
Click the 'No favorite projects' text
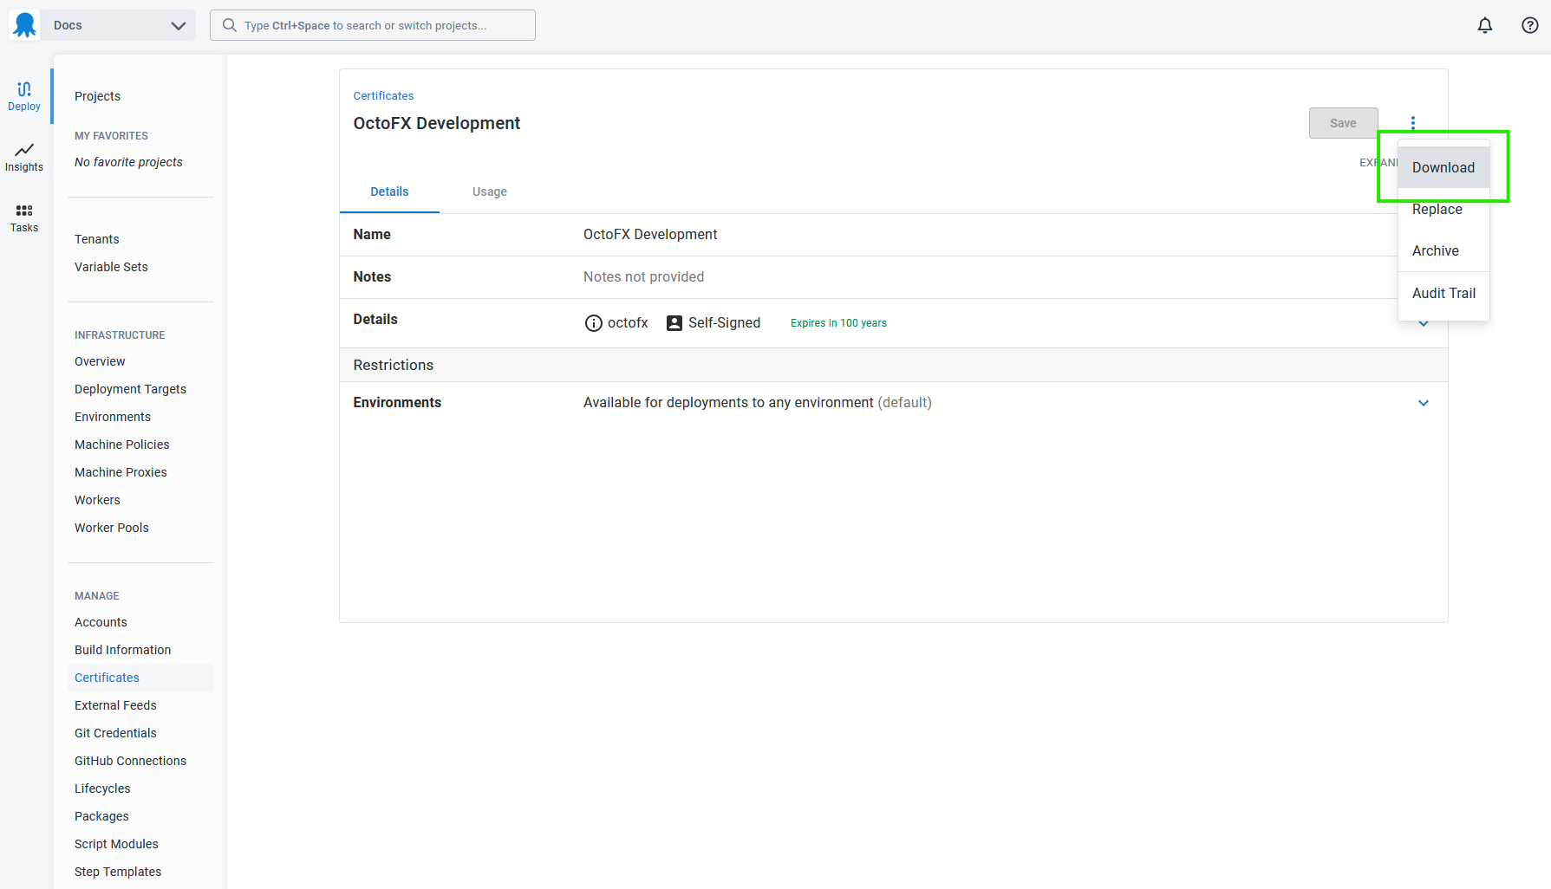[128, 162]
